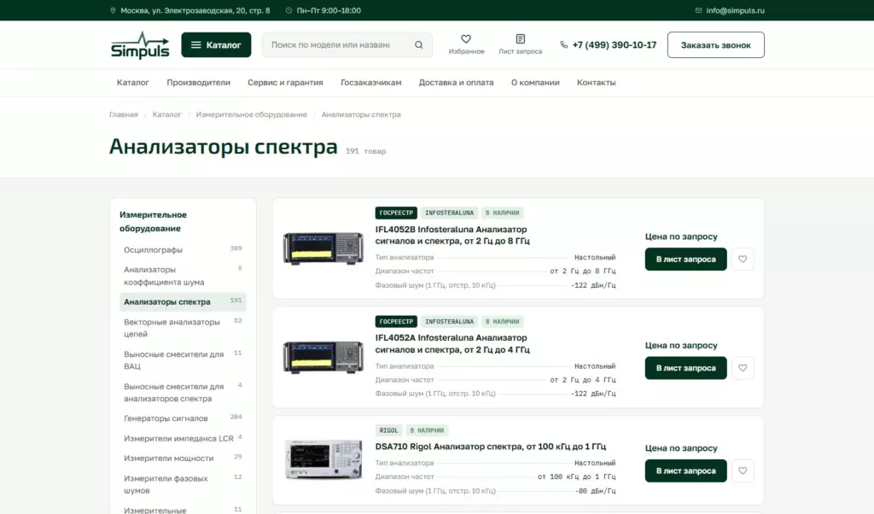Click Измерительное оборудование sidebar heading
Image resolution: width=874 pixels, height=514 pixels.
click(153, 221)
